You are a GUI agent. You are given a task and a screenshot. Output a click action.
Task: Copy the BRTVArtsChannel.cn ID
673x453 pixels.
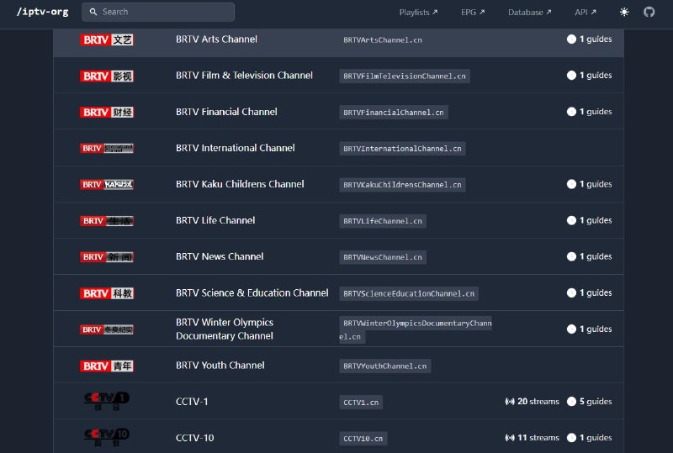(383, 40)
